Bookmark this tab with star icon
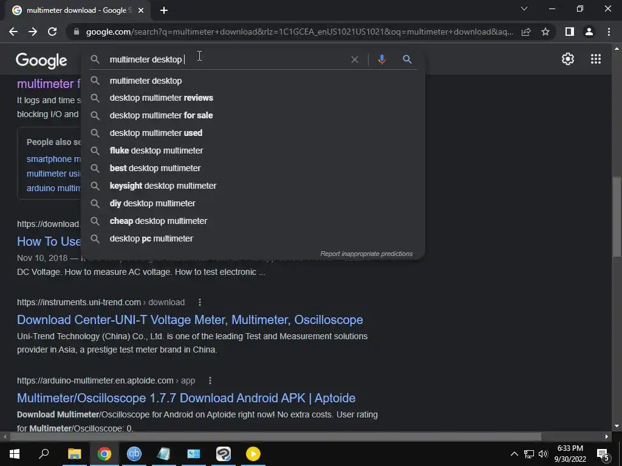The image size is (622, 466). coord(545,32)
